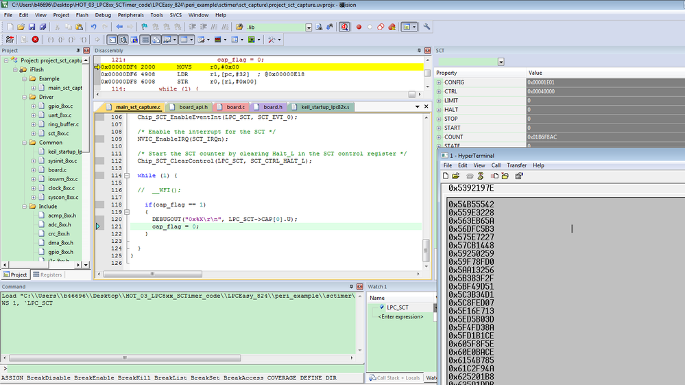Navigate backwards with the blue left arrow
685x385 pixels.
point(119,27)
